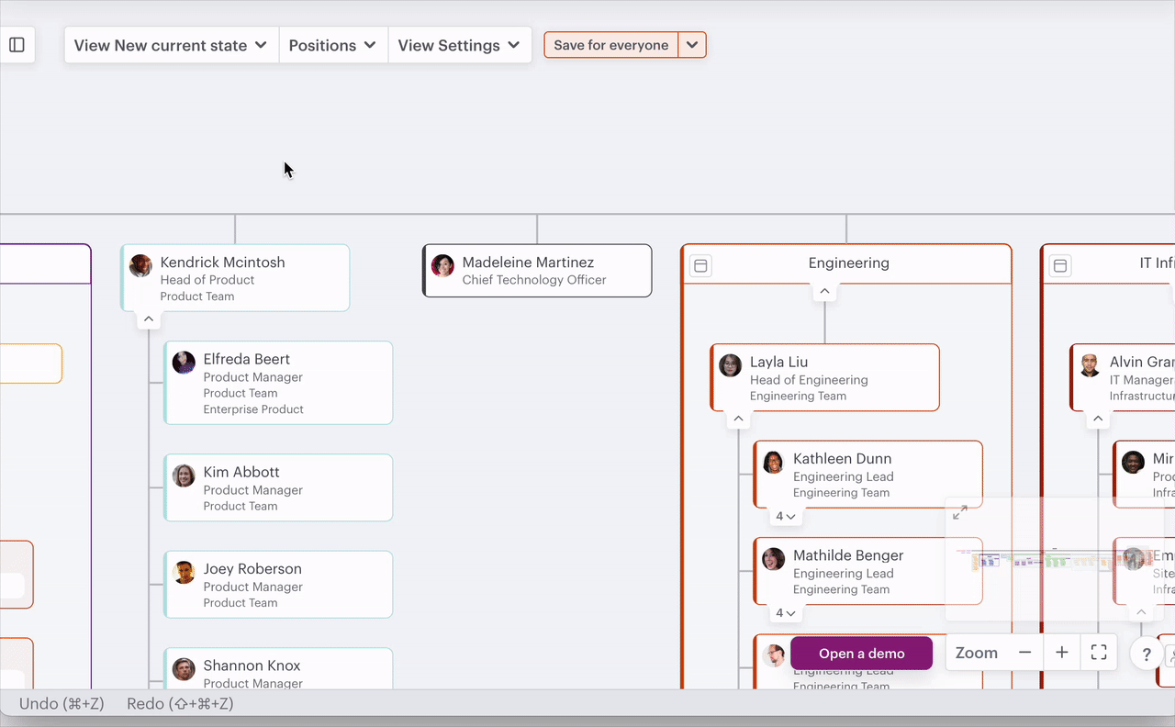The image size is (1175, 727).
Task: Collapse reports under Layla Liu
Action: 738,419
